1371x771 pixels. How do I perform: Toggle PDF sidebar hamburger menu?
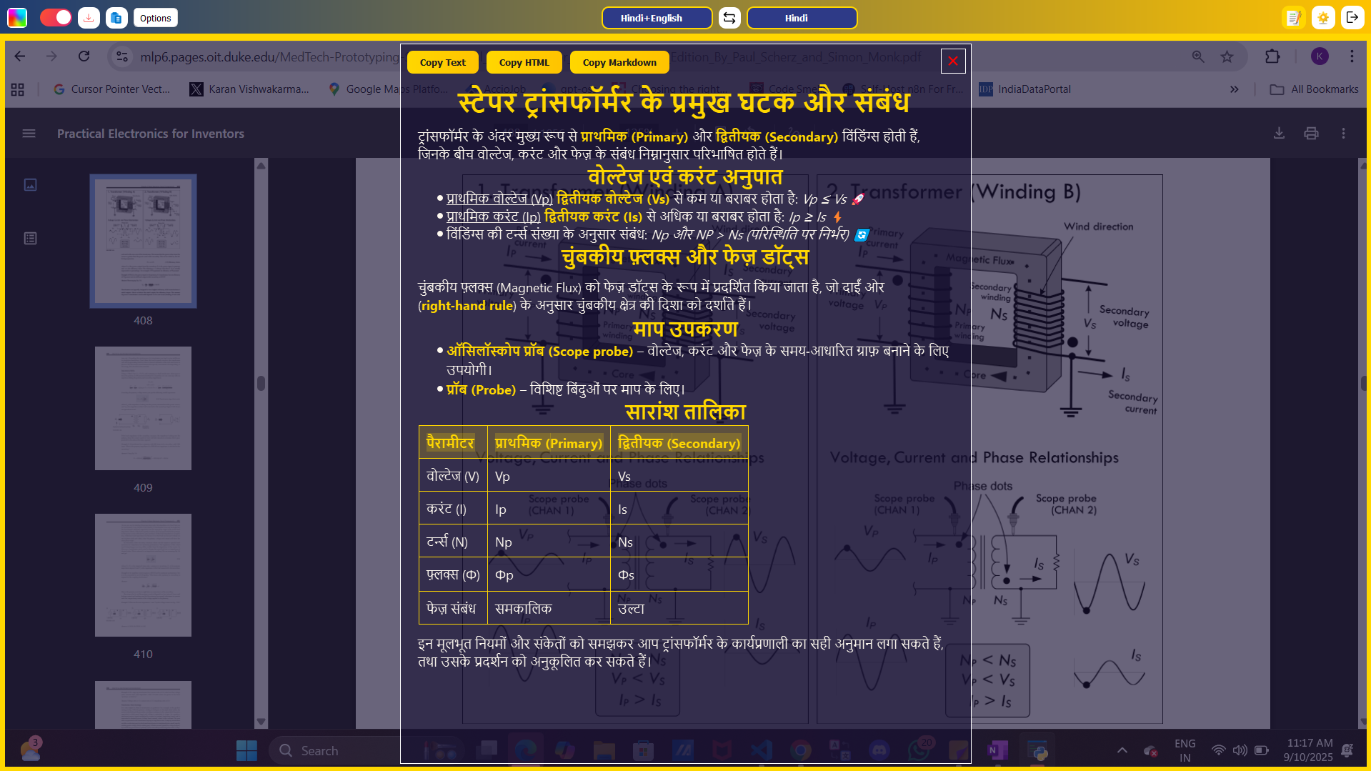click(29, 134)
